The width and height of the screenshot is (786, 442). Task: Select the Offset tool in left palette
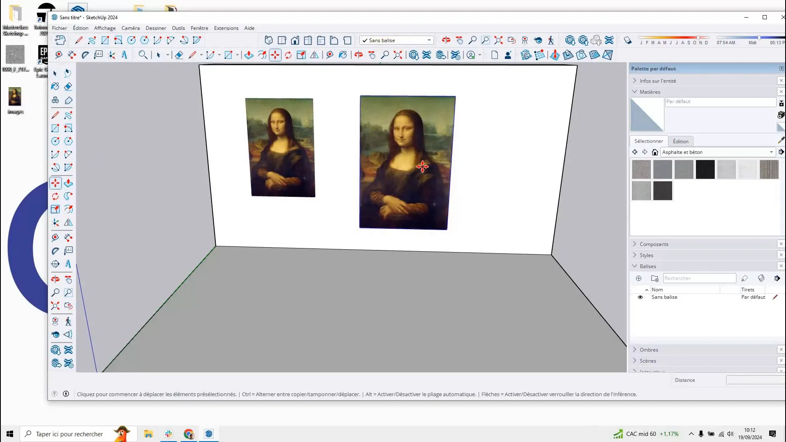click(x=68, y=209)
